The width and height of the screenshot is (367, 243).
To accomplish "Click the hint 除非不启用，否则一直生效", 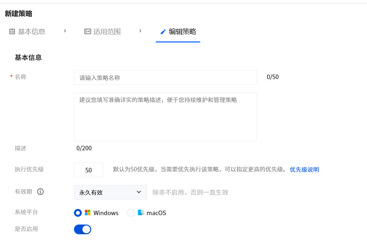I will click(190, 192).
